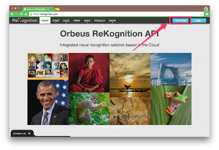Select the cave painting image
Screen dimensions: 219x150
[130, 111]
